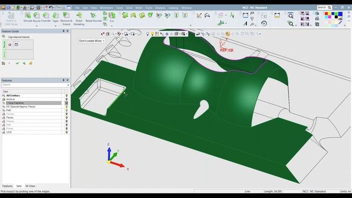Viewport: 352px width, 198px height.
Task: Select the Remove & Extend tool
Action: (x=66, y=19)
